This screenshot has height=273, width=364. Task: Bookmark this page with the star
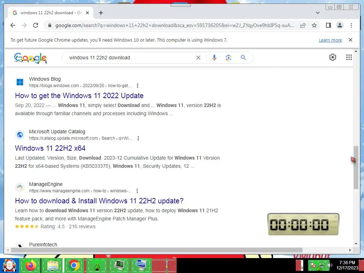pos(314,25)
